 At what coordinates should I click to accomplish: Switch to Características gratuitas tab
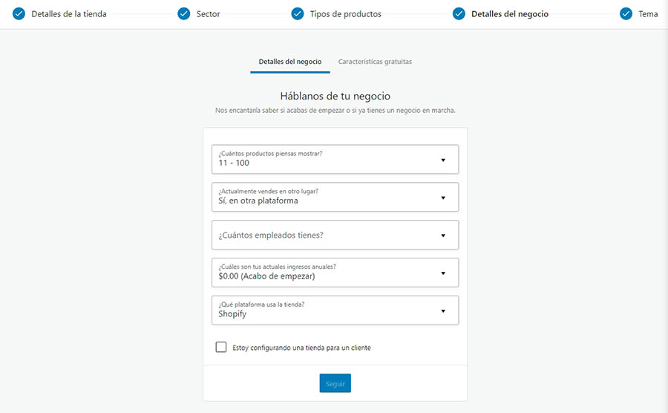click(x=375, y=62)
